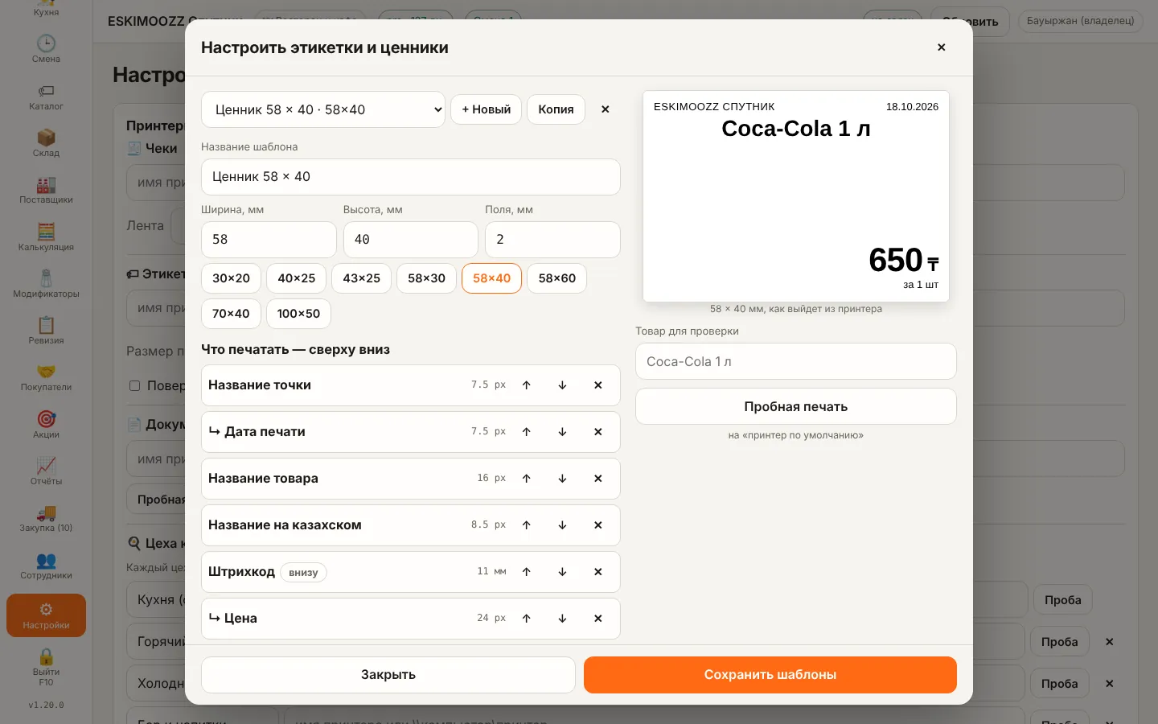Click the Закрыть button
1158x724 pixels.
pyautogui.click(x=388, y=675)
